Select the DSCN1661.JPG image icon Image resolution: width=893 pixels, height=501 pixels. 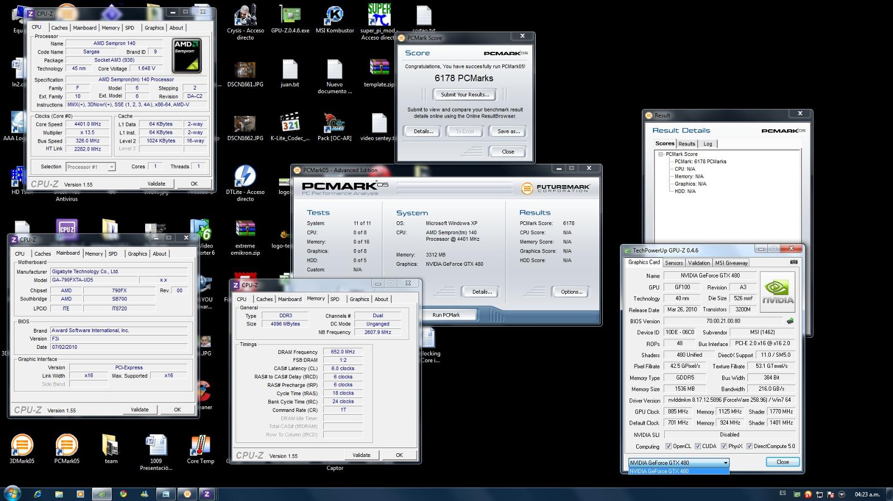245,72
